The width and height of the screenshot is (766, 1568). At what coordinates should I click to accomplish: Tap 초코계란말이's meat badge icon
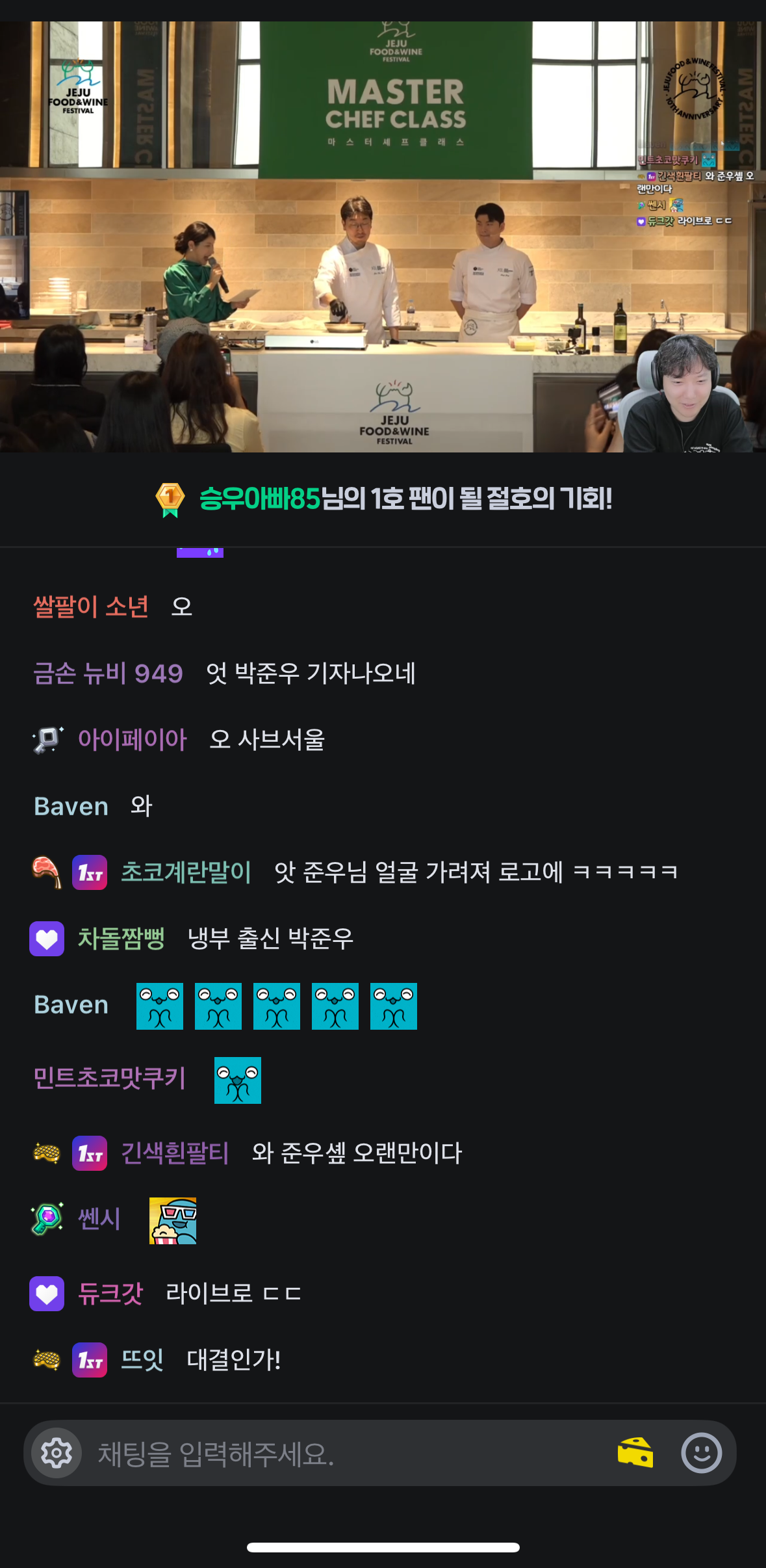tap(47, 872)
